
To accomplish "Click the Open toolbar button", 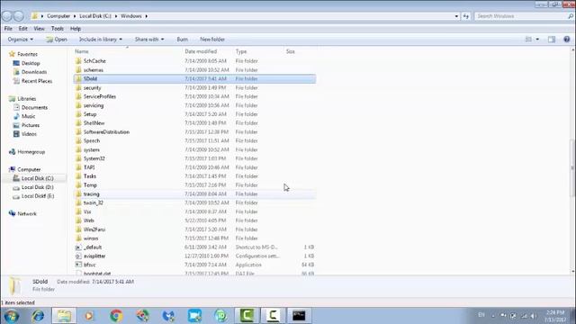I will pyautogui.click(x=57, y=40).
